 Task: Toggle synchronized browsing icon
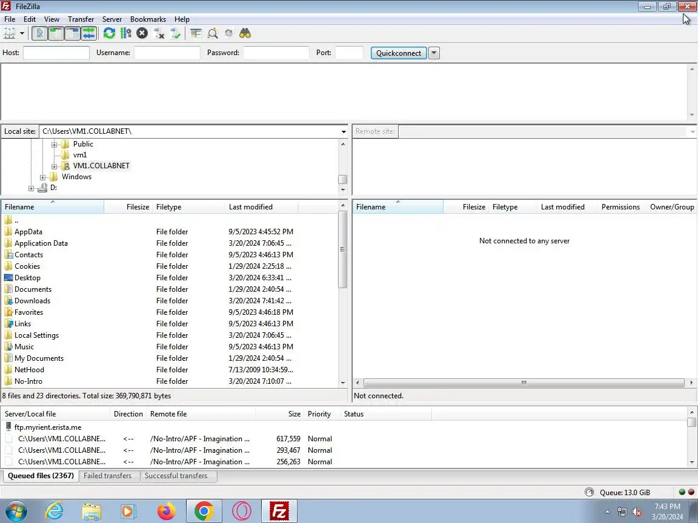click(229, 33)
